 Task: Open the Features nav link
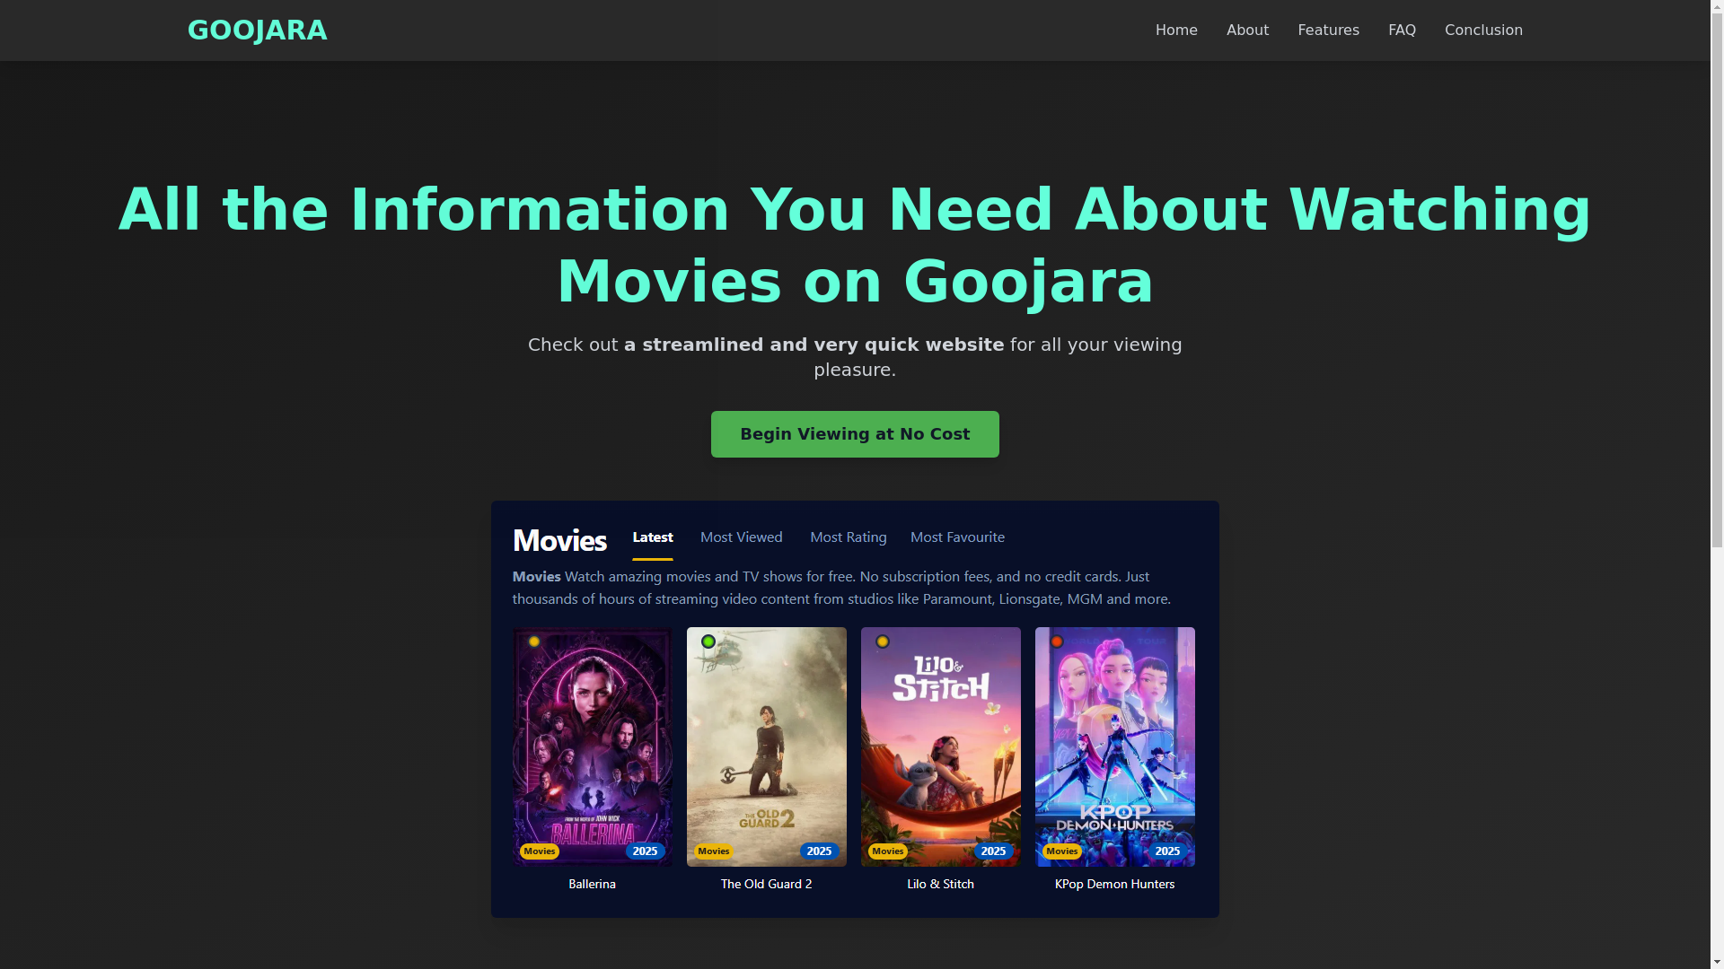coord(1328,31)
